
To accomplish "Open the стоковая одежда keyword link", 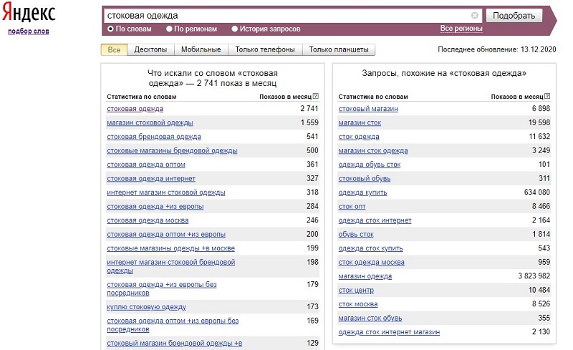I will pyautogui.click(x=135, y=109).
